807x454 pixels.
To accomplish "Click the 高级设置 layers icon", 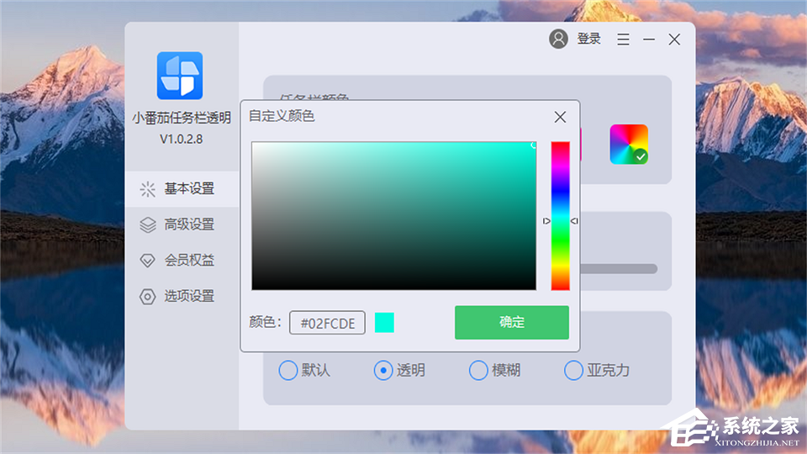I will [x=147, y=225].
